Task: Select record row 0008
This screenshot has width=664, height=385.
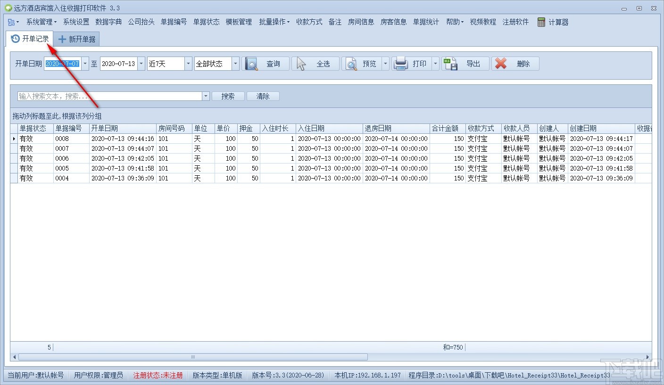Action: [331, 139]
